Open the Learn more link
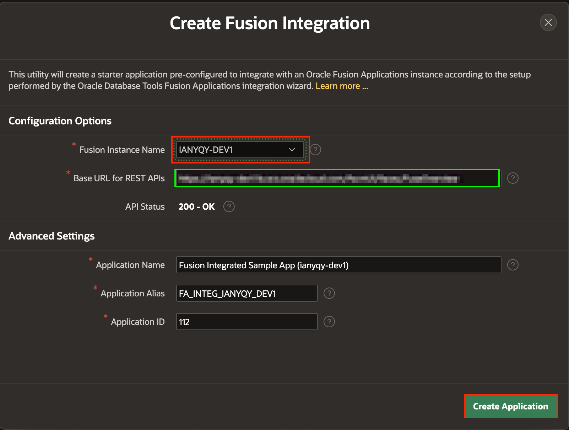The width and height of the screenshot is (569, 430). [342, 86]
